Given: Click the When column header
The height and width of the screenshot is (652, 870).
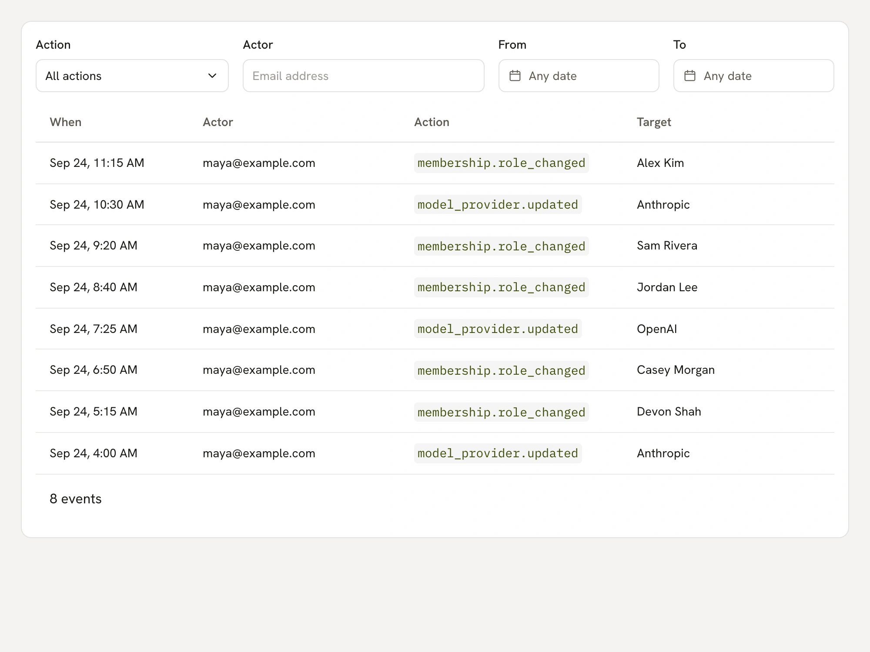Looking at the screenshot, I should click(x=66, y=122).
